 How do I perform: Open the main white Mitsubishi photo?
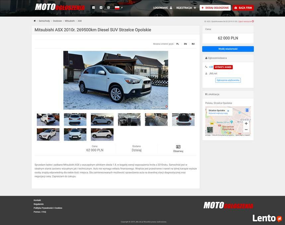[115, 80]
